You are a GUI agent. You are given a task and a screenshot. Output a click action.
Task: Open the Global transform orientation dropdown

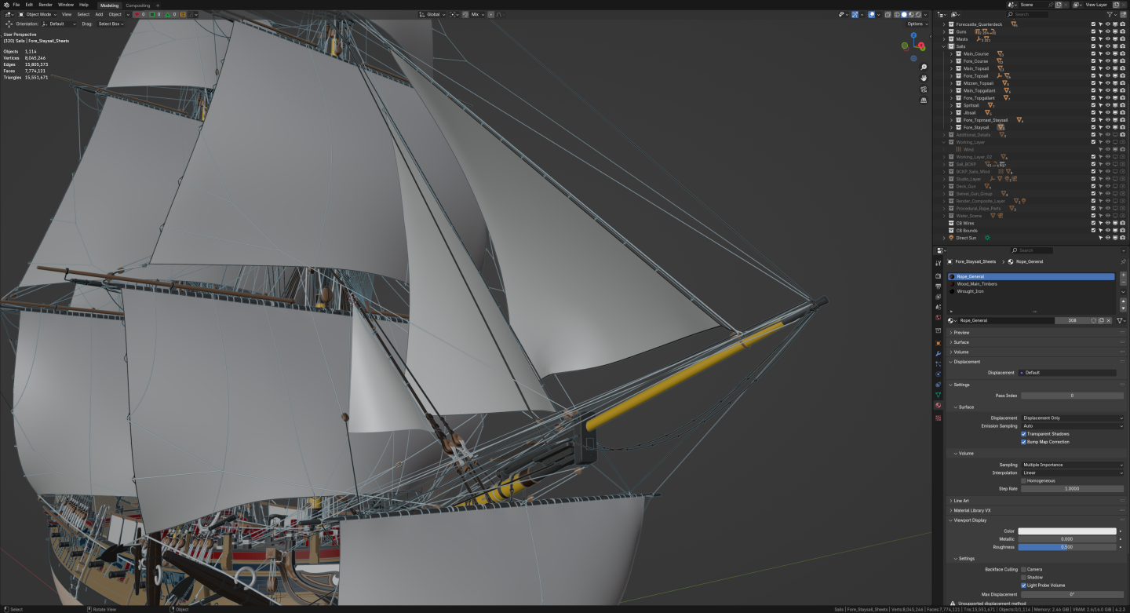point(431,14)
